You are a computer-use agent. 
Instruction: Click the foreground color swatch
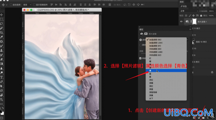point(1,111)
